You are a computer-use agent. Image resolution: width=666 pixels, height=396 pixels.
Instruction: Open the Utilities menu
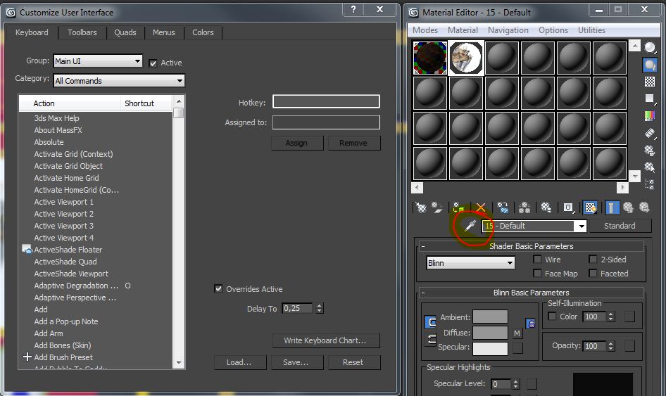(x=591, y=30)
